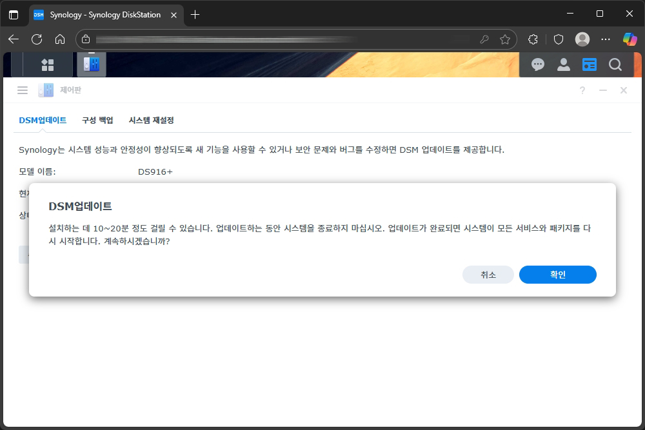Select the Control Panel taskbar icon
Image resolution: width=645 pixels, height=430 pixels.
(92, 64)
